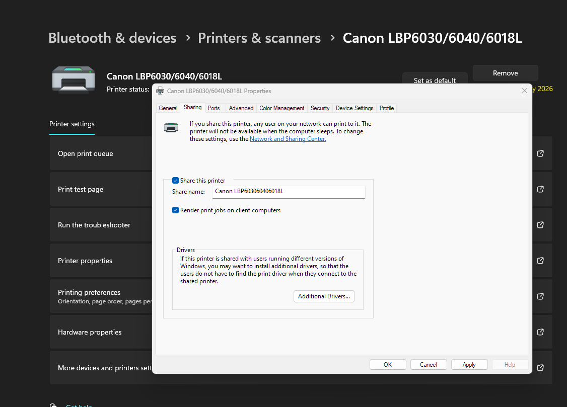Click into the Share name field

tap(289, 192)
